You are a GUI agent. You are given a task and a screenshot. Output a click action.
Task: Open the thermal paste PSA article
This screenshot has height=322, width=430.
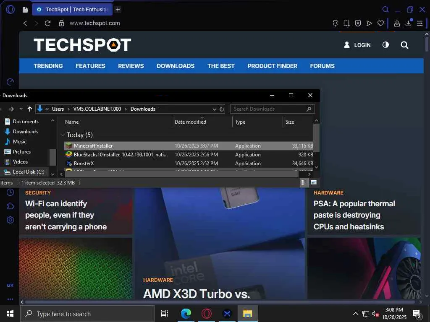354,215
